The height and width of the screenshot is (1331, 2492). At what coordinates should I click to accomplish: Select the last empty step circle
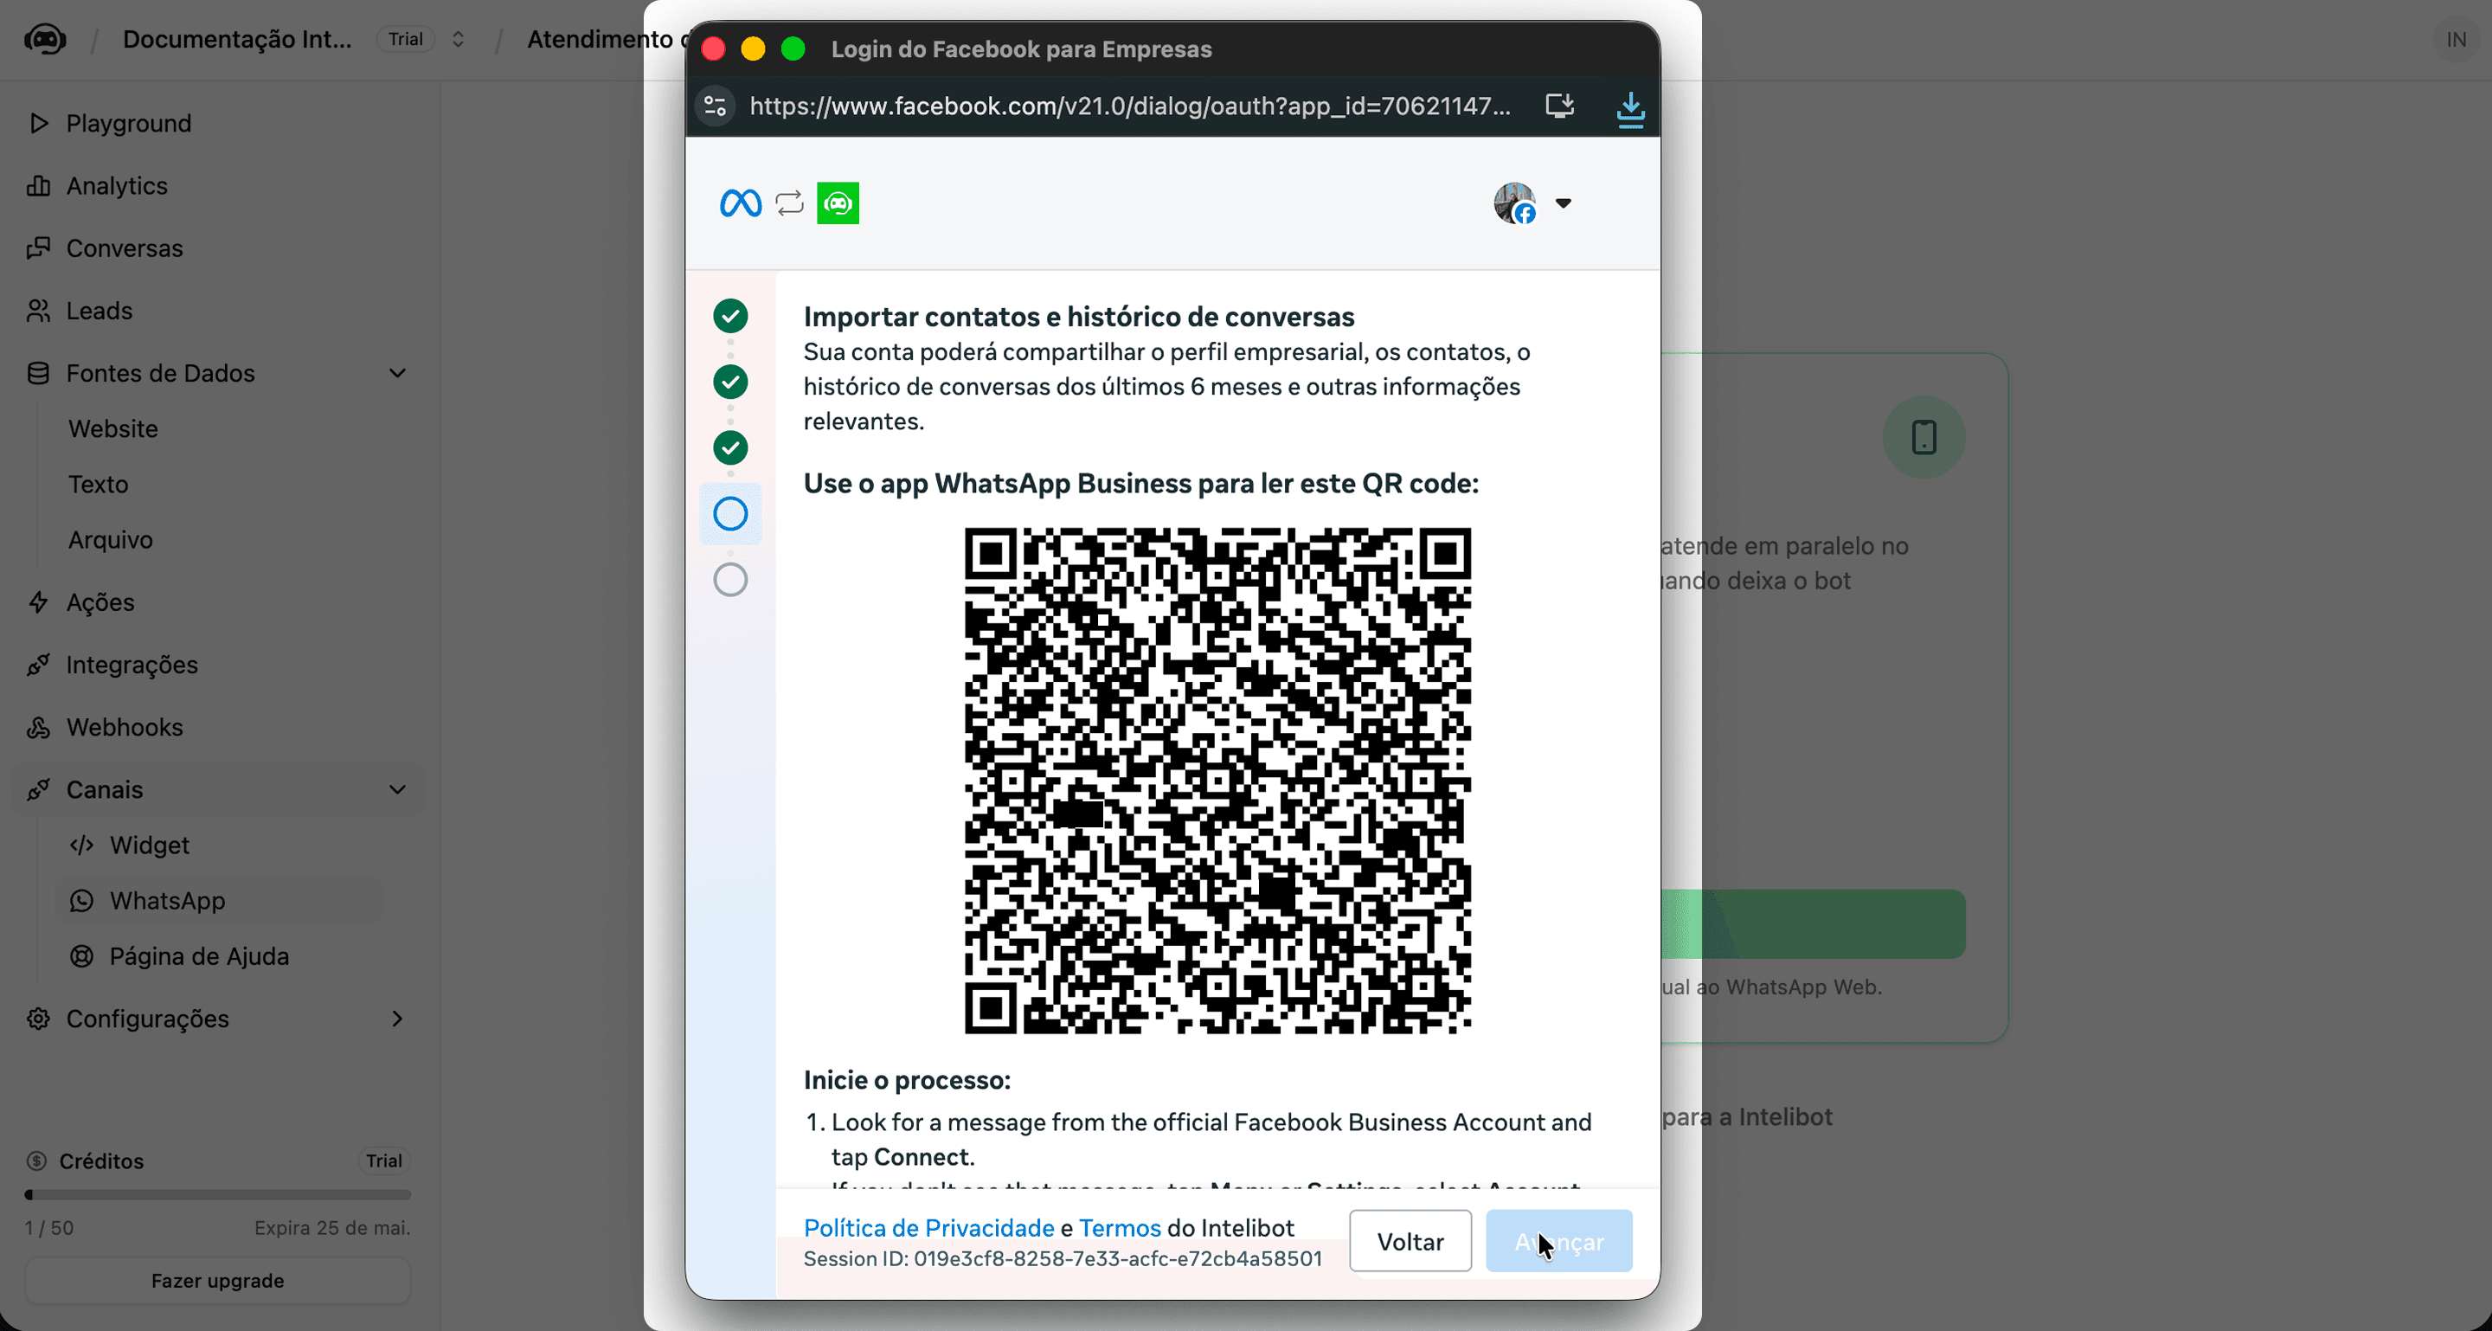click(730, 580)
